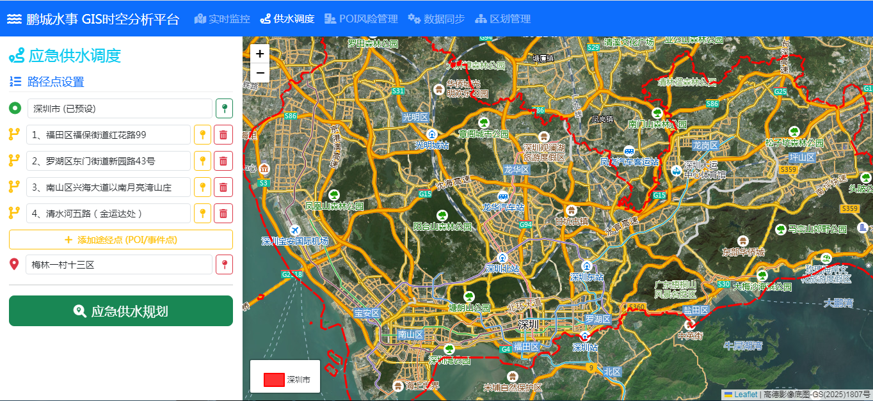
Task: Click the start point 深圳市 (已预设) field
Action: 120,109
